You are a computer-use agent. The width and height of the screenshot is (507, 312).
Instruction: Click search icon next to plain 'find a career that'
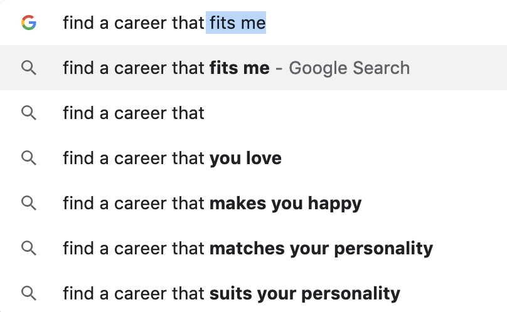[x=29, y=113]
